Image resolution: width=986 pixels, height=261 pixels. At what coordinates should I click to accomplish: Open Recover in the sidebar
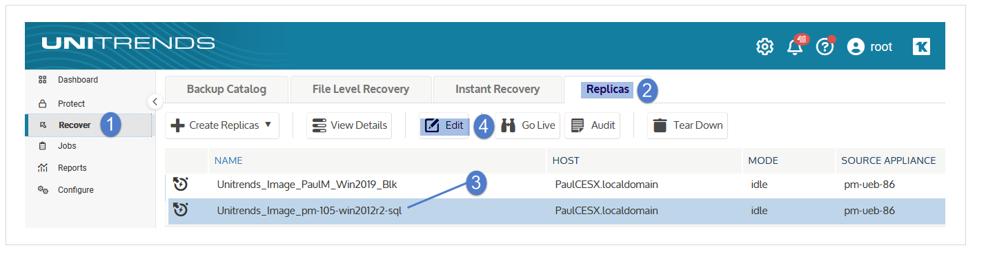[75, 125]
